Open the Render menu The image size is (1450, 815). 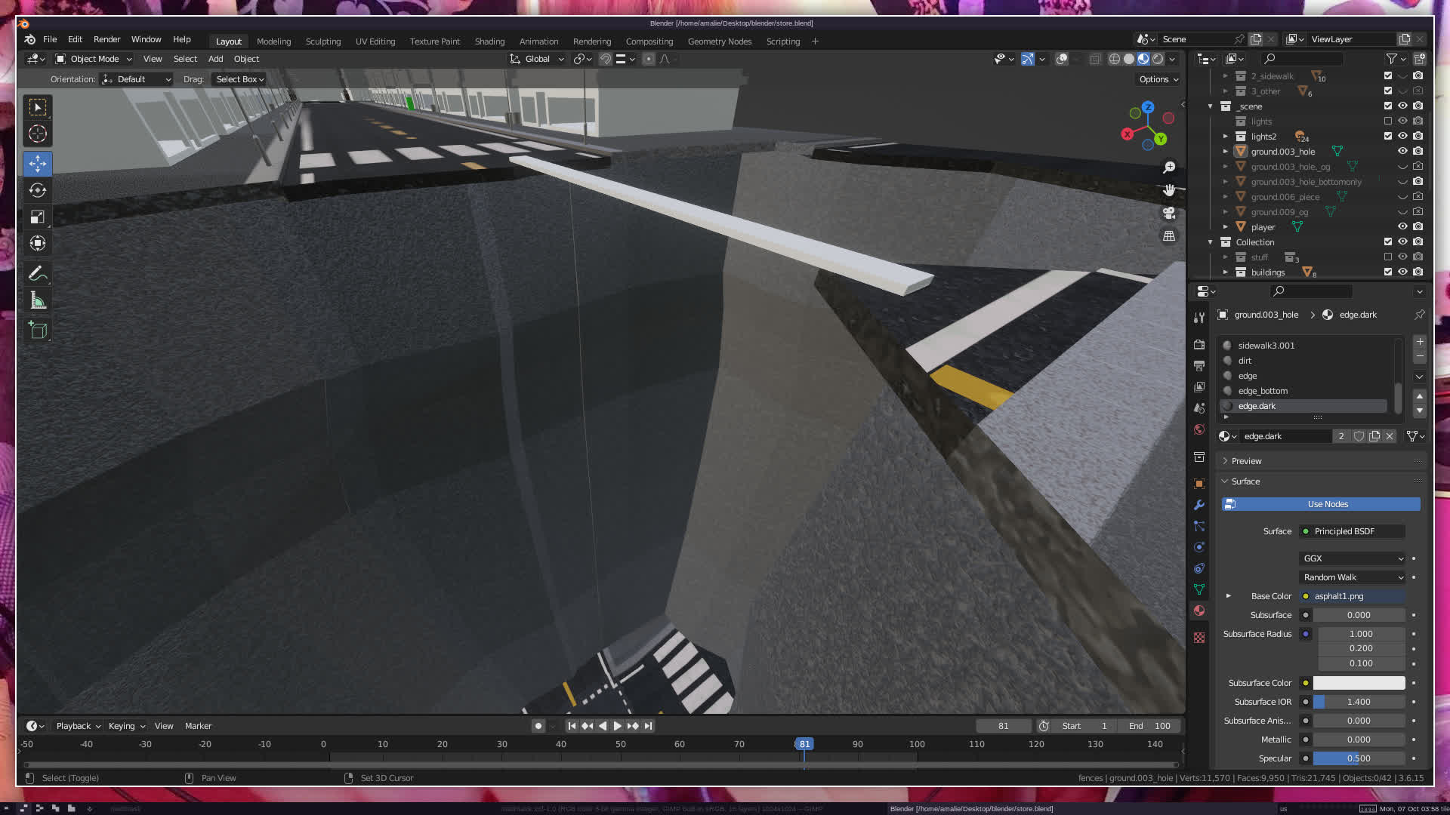pos(106,39)
